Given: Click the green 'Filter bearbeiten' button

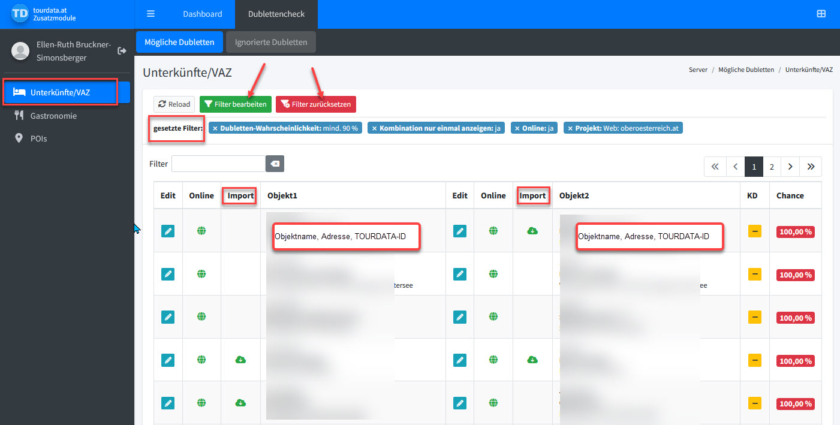Looking at the screenshot, I should tap(236, 104).
